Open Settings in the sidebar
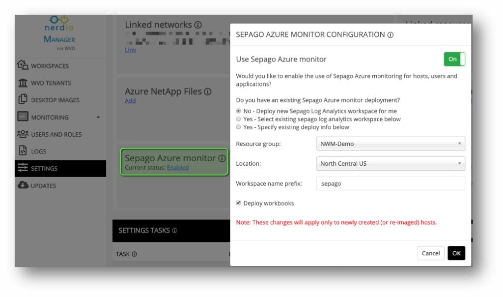Image resolution: width=503 pixels, height=297 pixels. (x=60, y=169)
